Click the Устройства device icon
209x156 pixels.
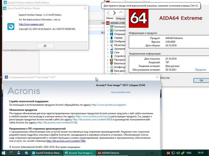point(112,56)
